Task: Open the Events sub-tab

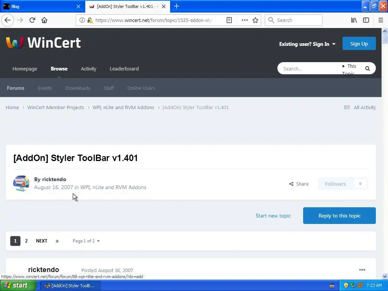Action: (x=45, y=88)
